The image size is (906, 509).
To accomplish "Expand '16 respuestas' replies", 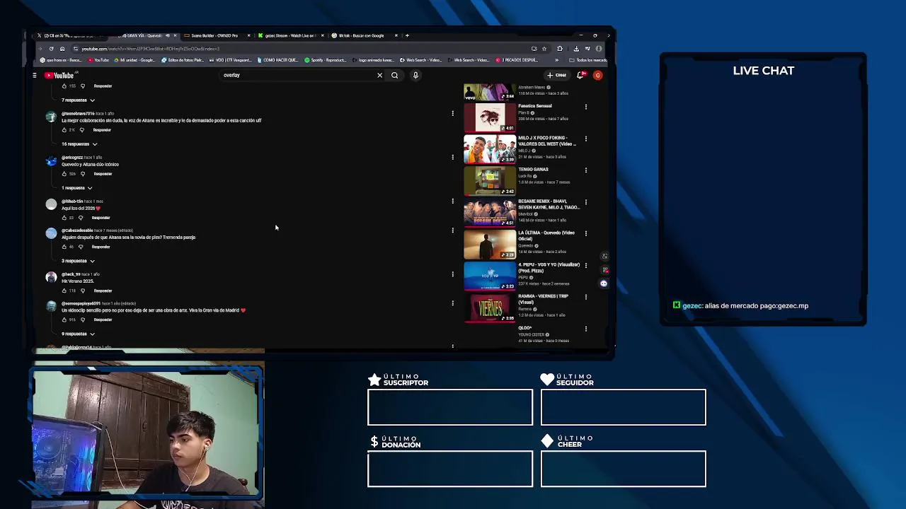I will 79,144.
